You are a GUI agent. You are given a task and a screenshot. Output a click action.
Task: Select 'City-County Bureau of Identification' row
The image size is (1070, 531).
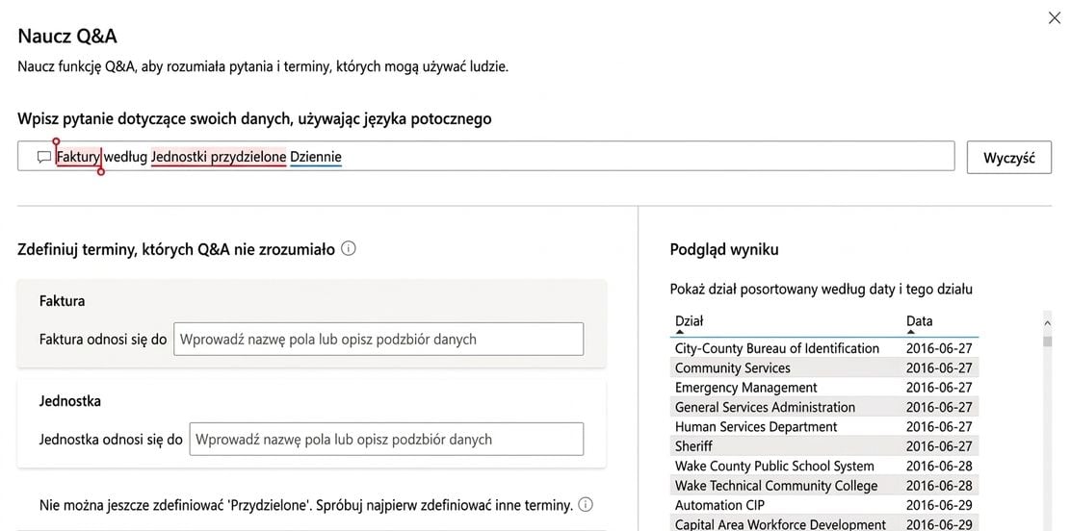coord(824,348)
